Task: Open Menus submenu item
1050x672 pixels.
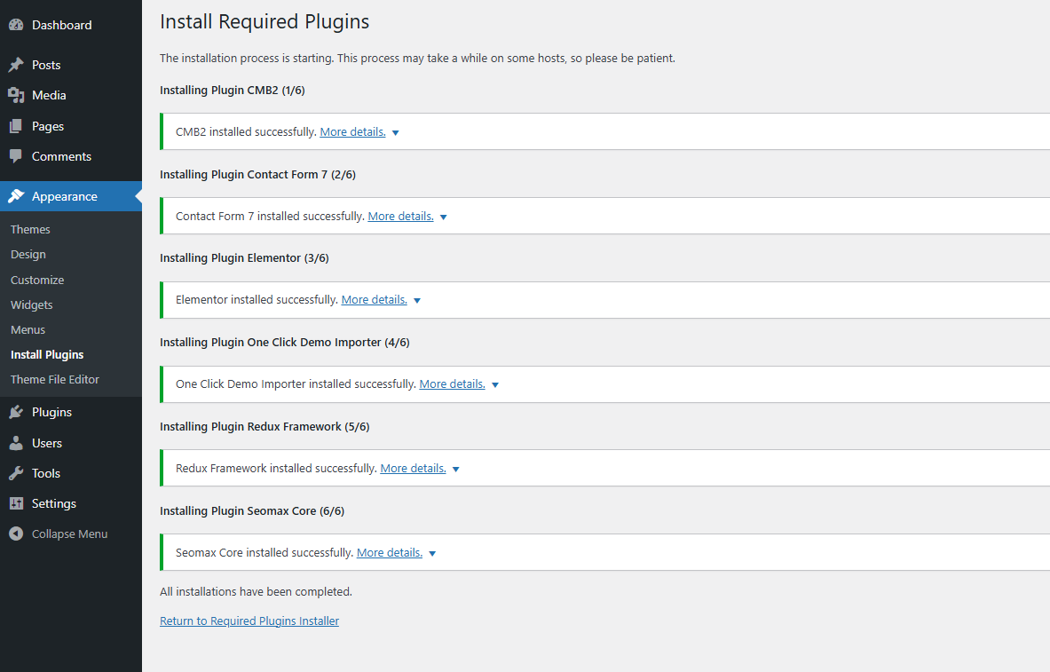Action: [x=28, y=329]
